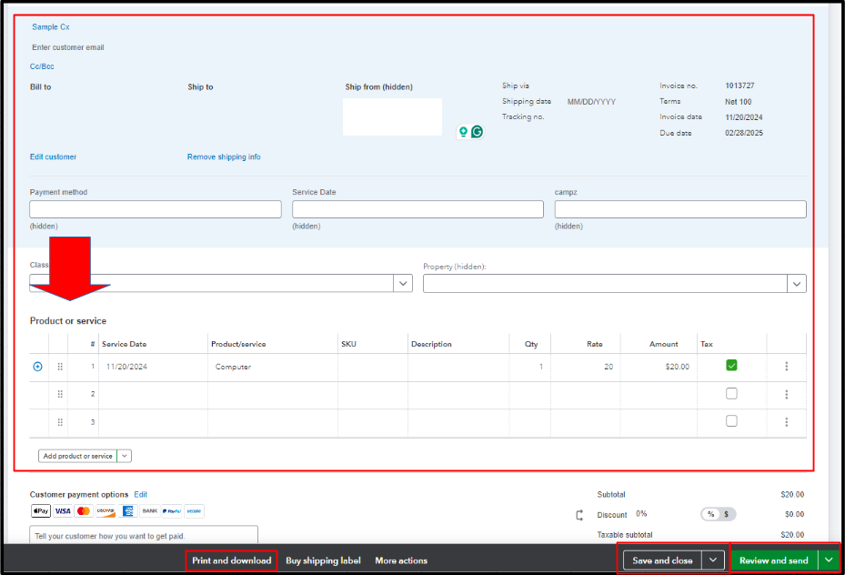845x575 pixels.
Task: Click the Enter customer email field
Action: point(68,46)
